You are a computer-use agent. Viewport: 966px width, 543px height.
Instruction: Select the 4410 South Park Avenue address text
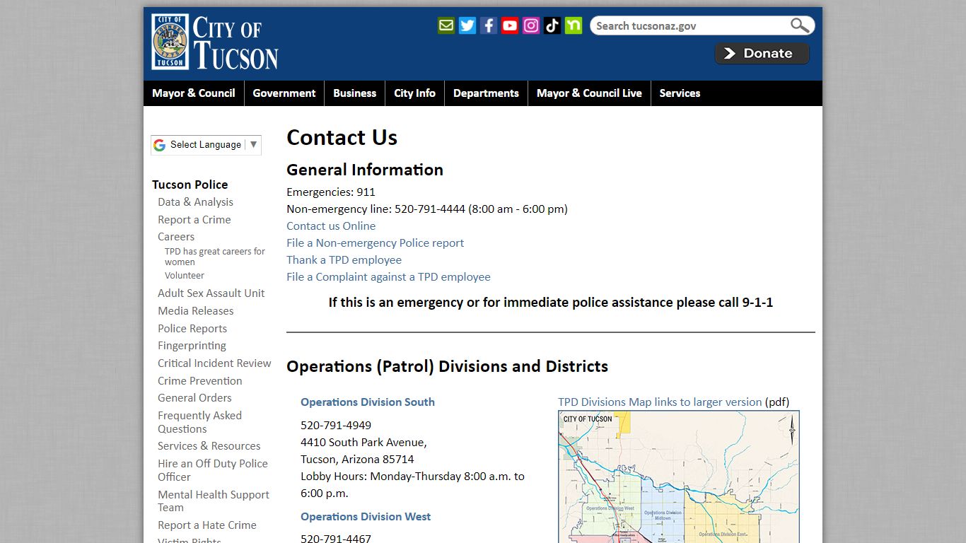point(363,443)
